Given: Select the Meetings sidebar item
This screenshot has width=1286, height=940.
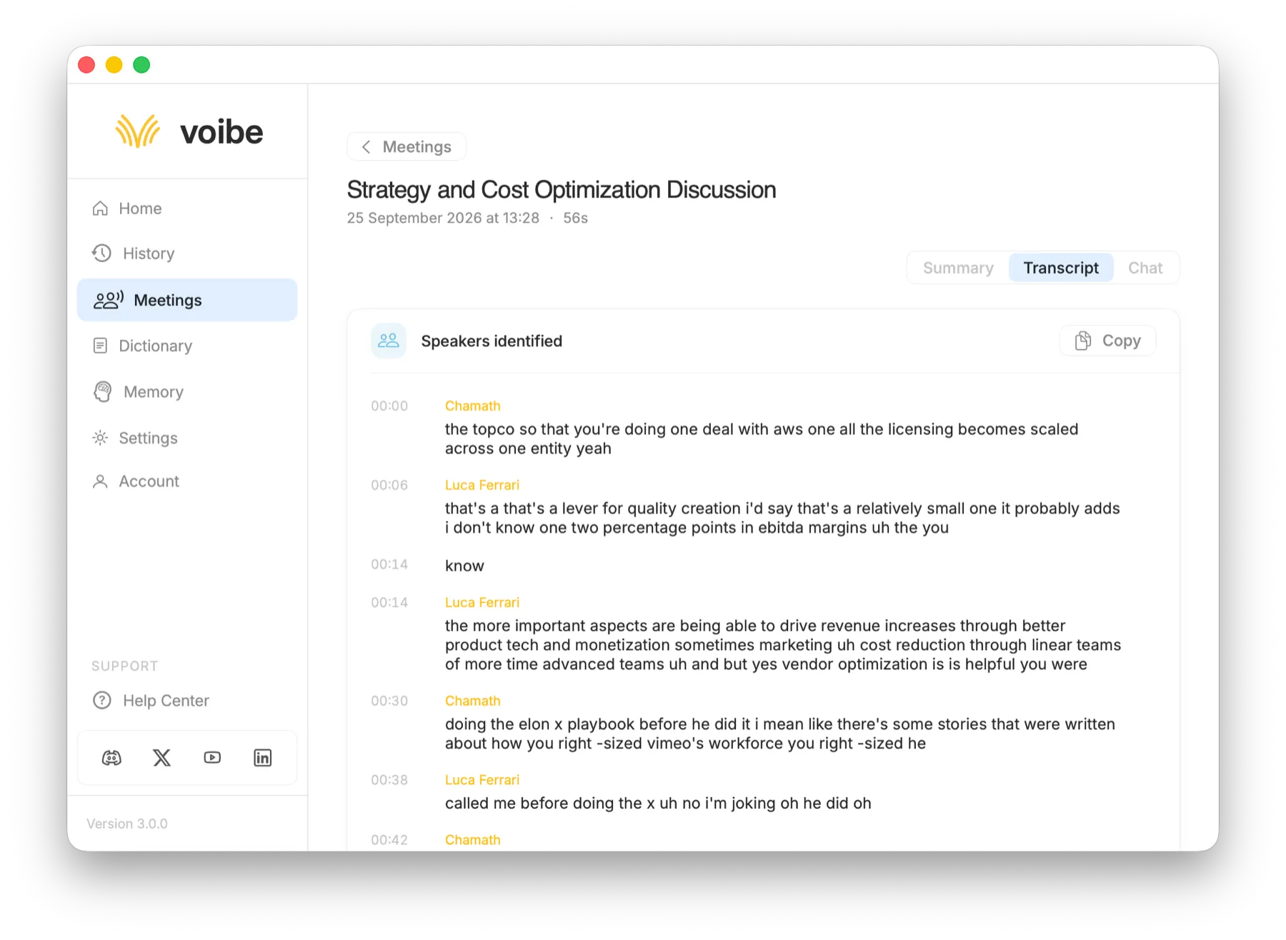Looking at the screenshot, I should coord(187,300).
